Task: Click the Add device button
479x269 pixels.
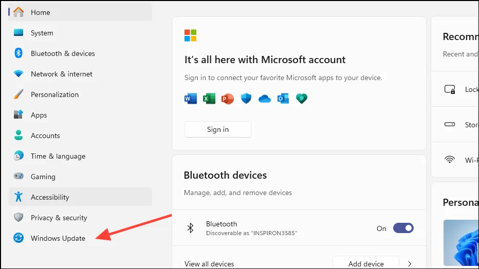Action: pyautogui.click(x=366, y=263)
